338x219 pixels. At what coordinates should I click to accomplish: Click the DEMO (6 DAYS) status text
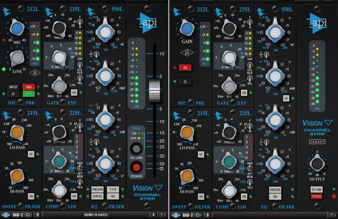point(96,215)
